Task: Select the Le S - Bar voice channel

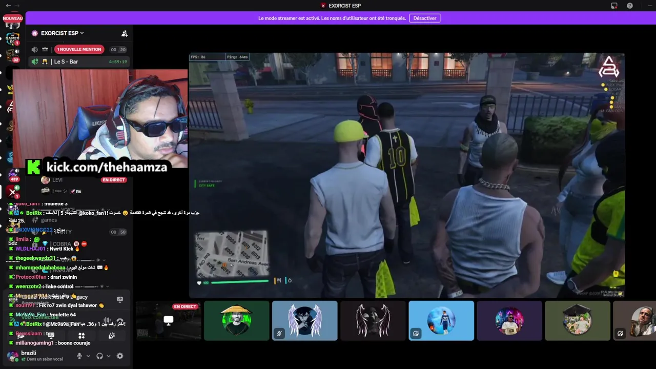Action: click(79, 61)
